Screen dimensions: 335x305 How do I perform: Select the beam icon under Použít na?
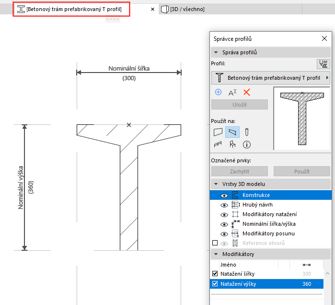tap(232, 132)
